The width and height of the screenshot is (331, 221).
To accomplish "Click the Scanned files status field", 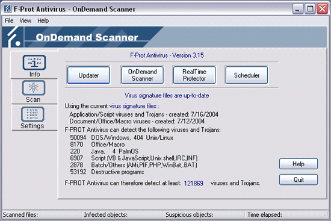I will click(x=42, y=214).
